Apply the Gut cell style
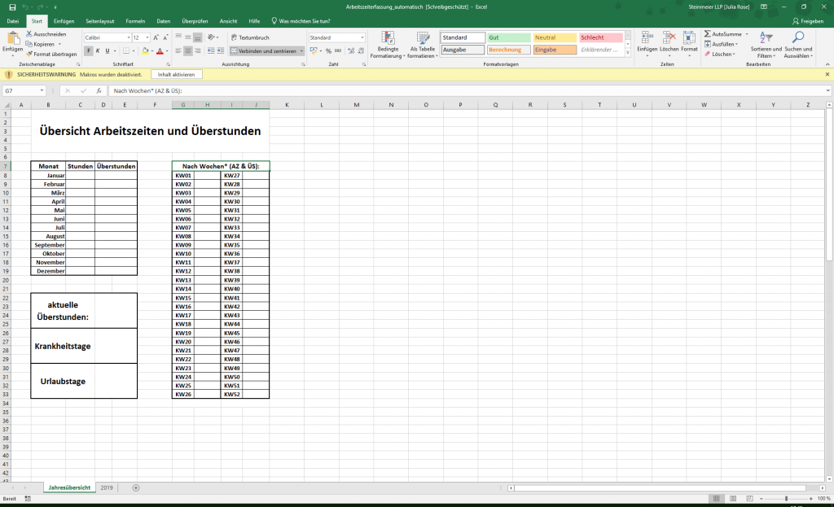This screenshot has height=507, width=834. (508, 37)
